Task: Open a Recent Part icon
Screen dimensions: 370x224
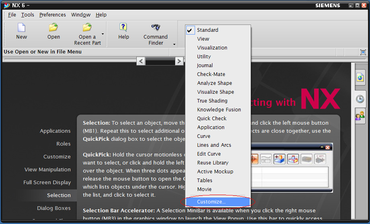Action: tap(87, 27)
